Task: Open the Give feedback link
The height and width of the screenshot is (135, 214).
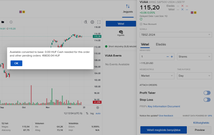Action: point(166,116)
